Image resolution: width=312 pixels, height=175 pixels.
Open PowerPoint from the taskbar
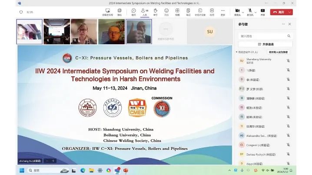126,170
